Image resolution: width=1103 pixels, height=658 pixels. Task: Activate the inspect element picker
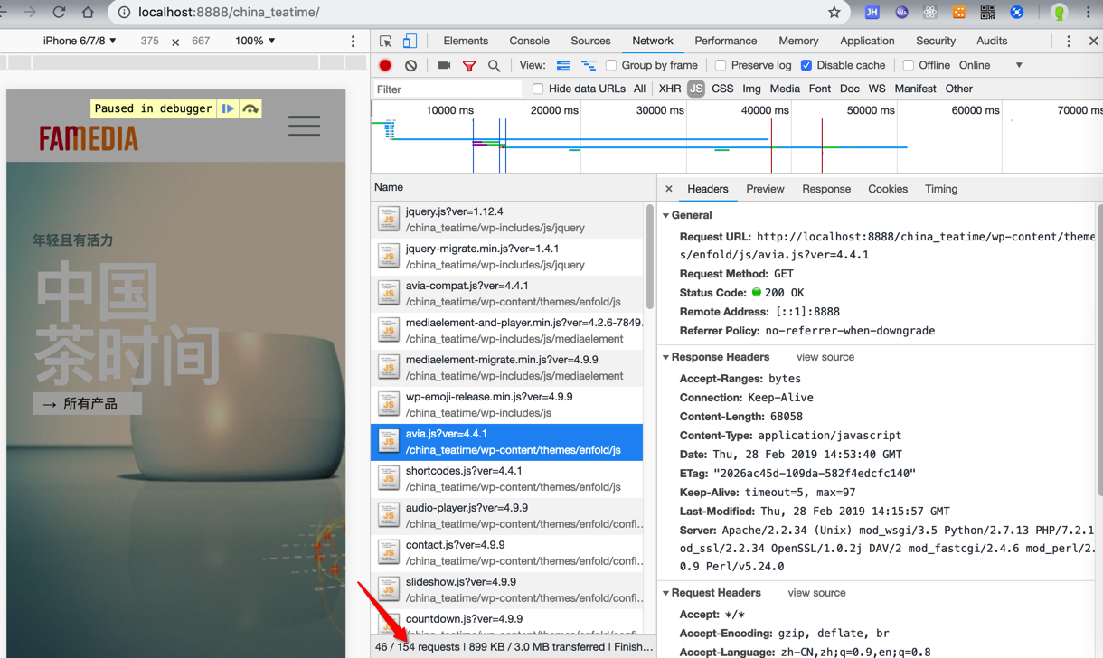[x=386, y=42]
